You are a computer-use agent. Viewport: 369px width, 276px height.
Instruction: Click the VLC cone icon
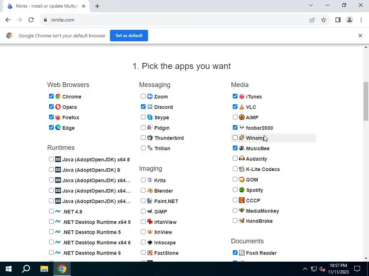coord(242,107)
